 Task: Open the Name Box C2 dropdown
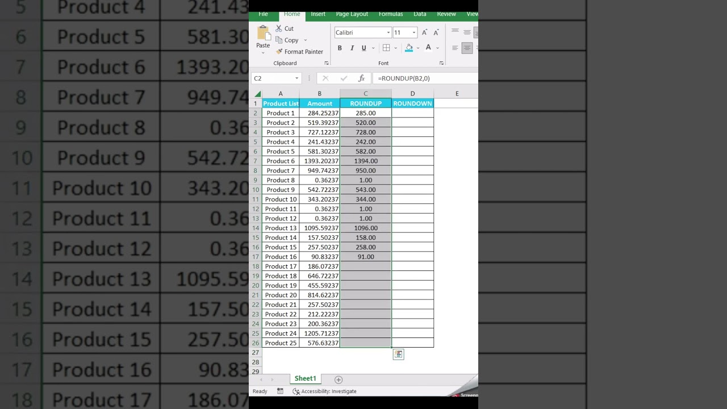coord(296,78)
